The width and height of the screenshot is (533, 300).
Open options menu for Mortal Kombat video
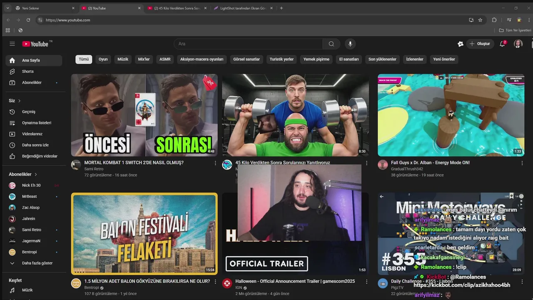point(215,163)
